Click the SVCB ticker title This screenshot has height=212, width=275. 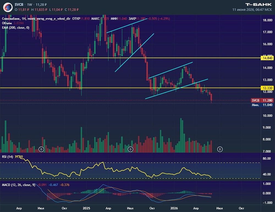point(19,5)
